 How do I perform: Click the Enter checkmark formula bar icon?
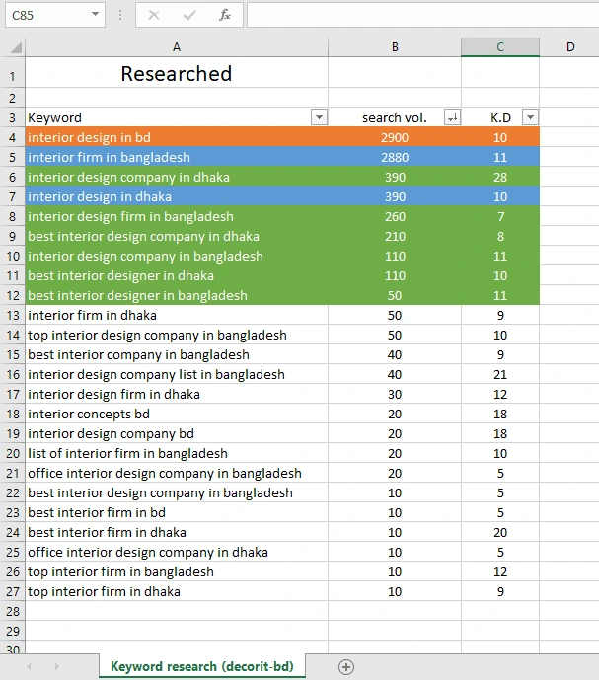(189, 15)
